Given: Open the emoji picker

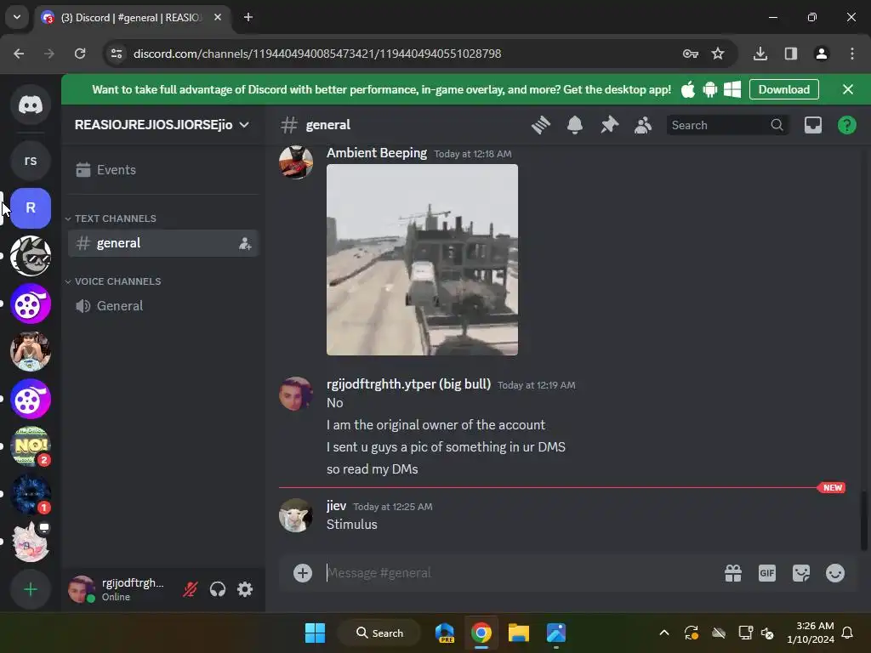Looking at the screenshot, I should [x=835, y=573].
